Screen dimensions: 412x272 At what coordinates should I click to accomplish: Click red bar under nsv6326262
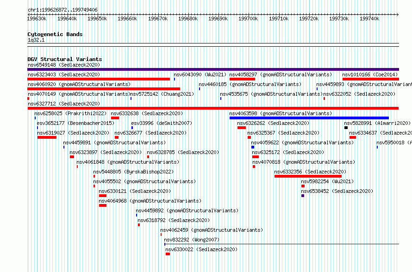[242, 128]
